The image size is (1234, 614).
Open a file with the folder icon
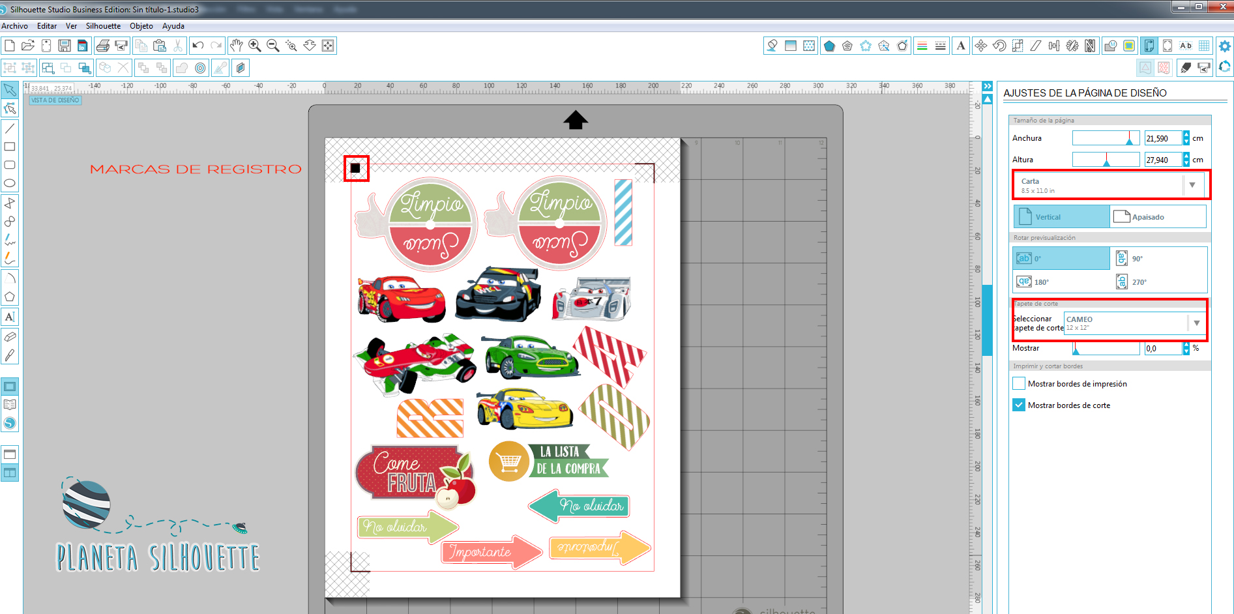click(28, 46)
